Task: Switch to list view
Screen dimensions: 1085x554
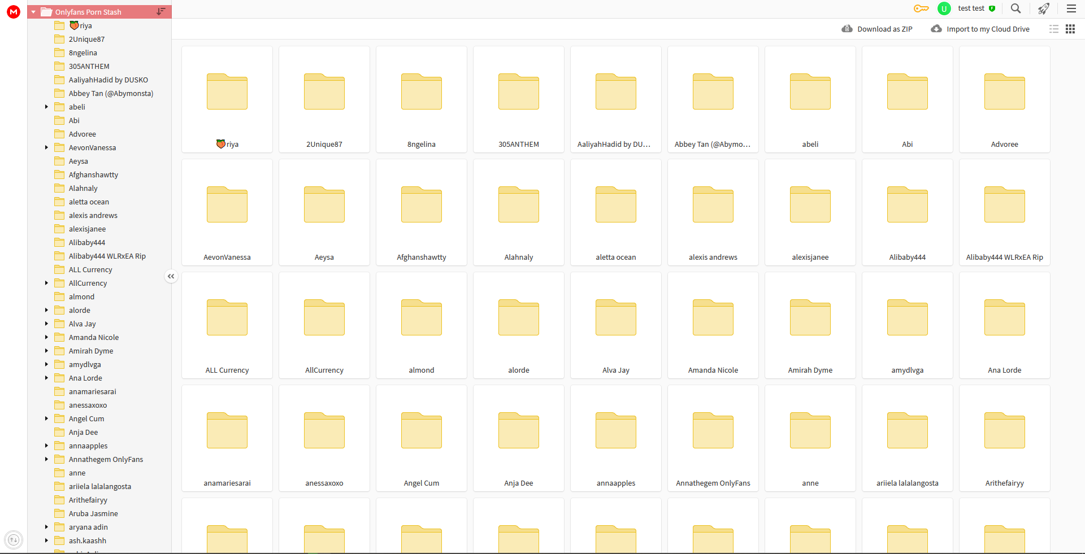Action: (1054, 29)
